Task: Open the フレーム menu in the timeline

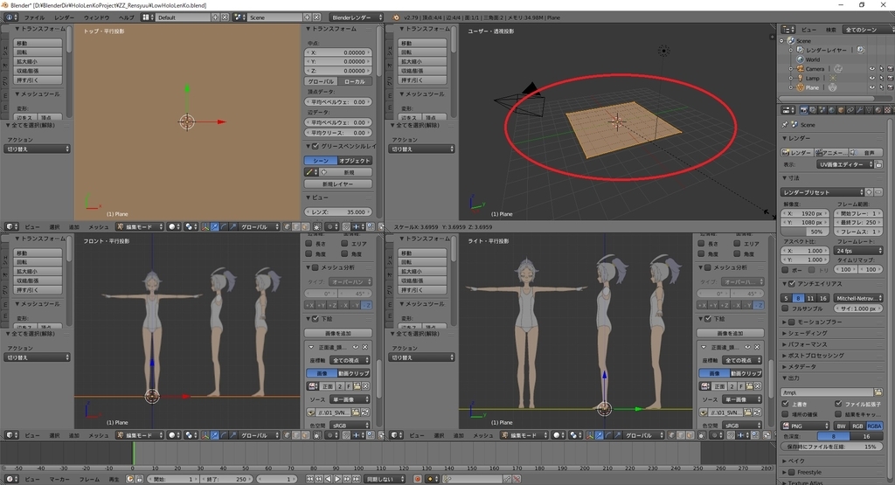Action: (89, 479)
